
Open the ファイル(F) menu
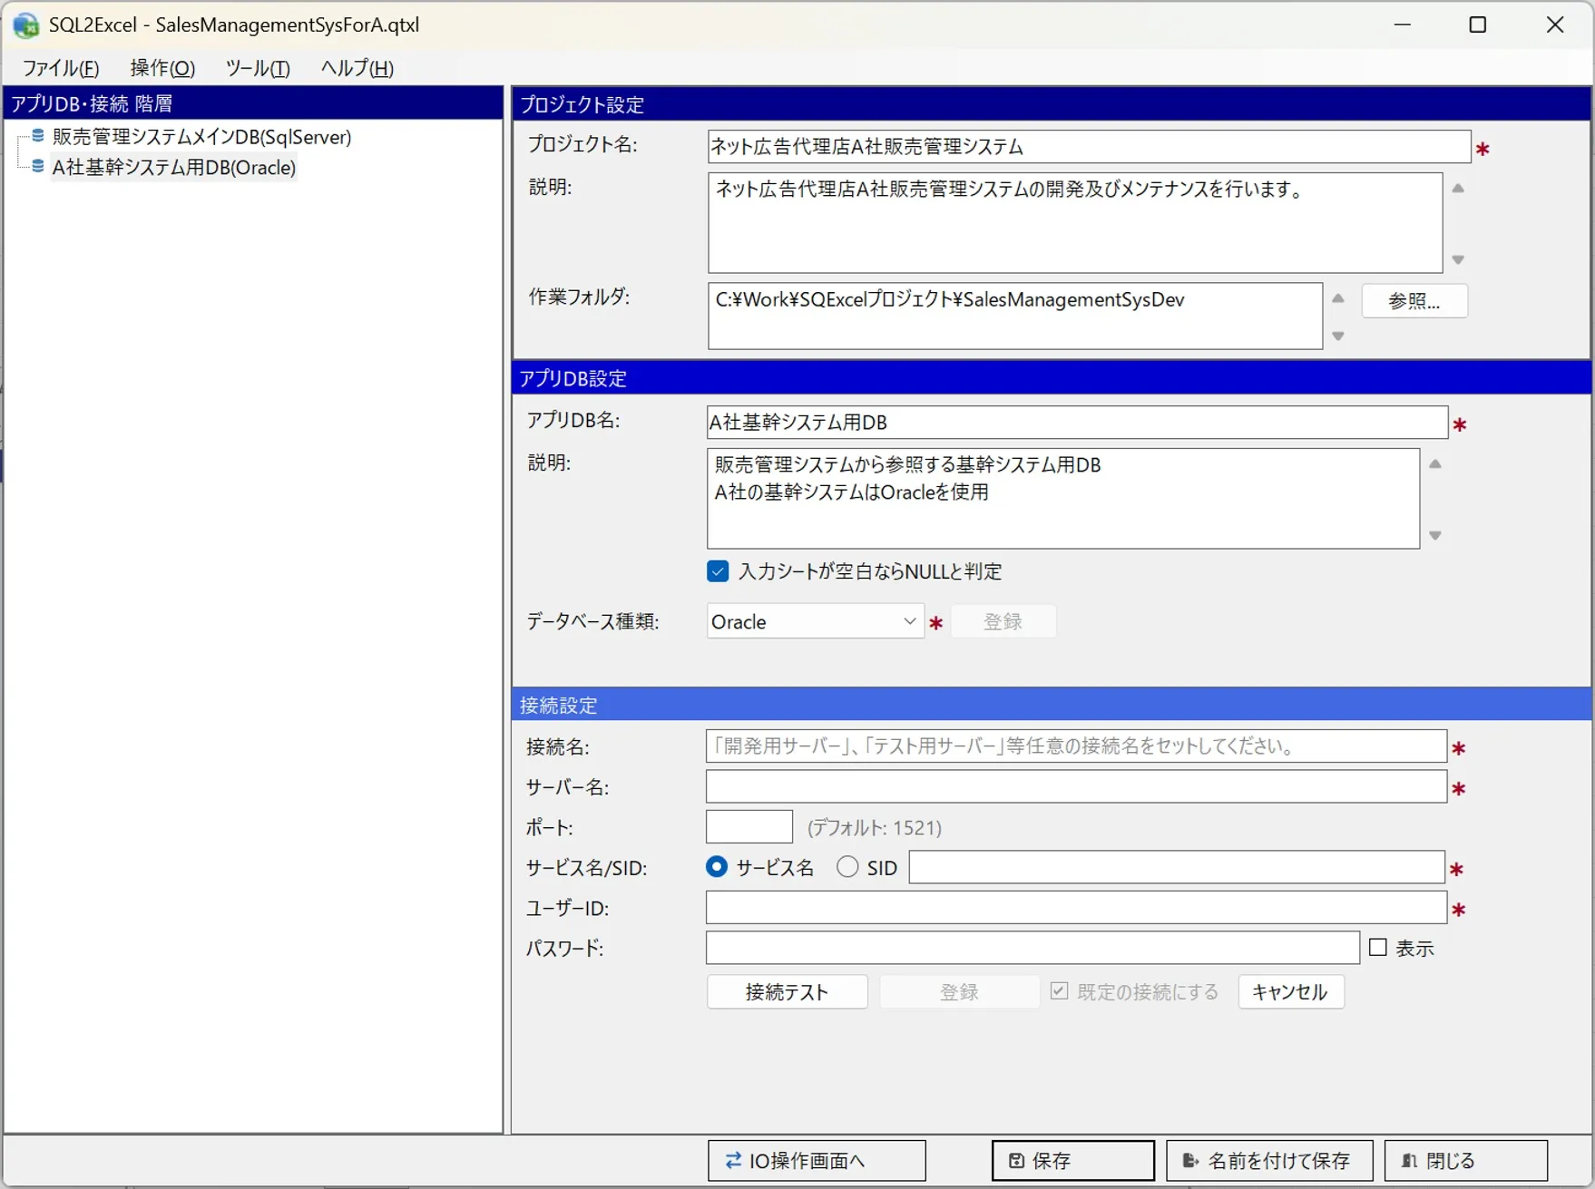(60, 68)
